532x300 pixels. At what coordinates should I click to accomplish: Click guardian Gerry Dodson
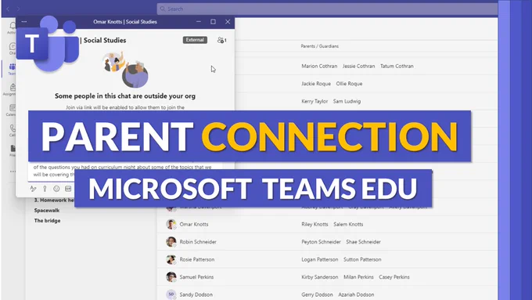coord(317,295)
